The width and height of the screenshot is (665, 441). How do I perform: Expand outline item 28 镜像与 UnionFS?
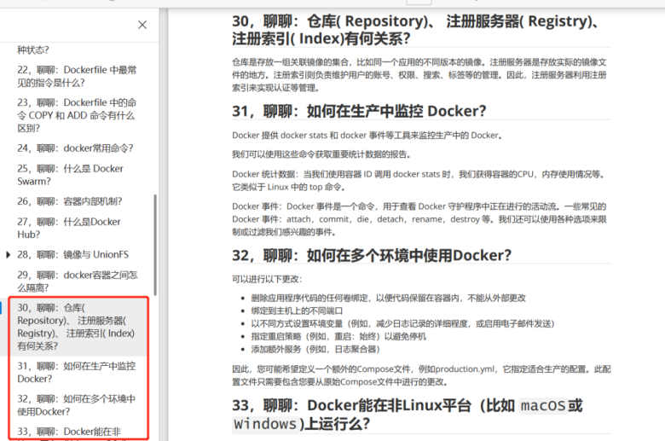[x=8, y=255]
